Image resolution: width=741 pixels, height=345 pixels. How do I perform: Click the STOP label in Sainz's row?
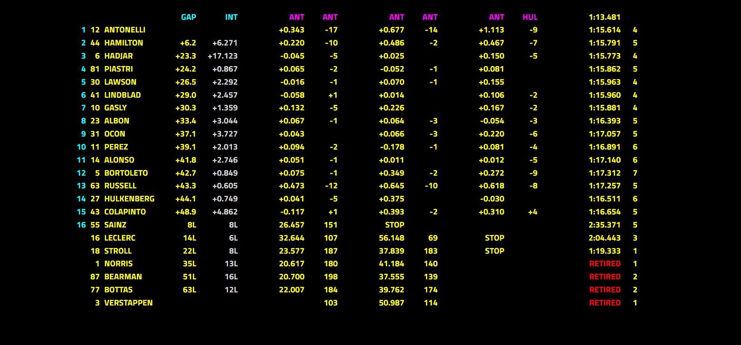tap(395, 225)
